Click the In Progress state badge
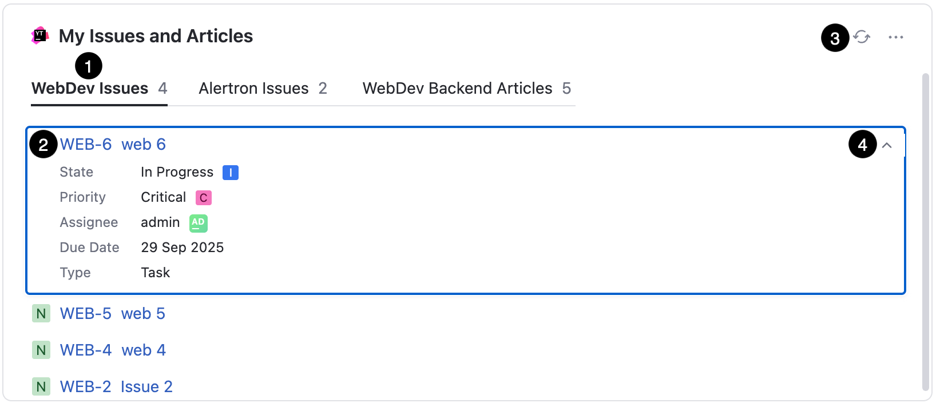Image resolution: width=936 pixels, height=407 pixels. (230, 172)
